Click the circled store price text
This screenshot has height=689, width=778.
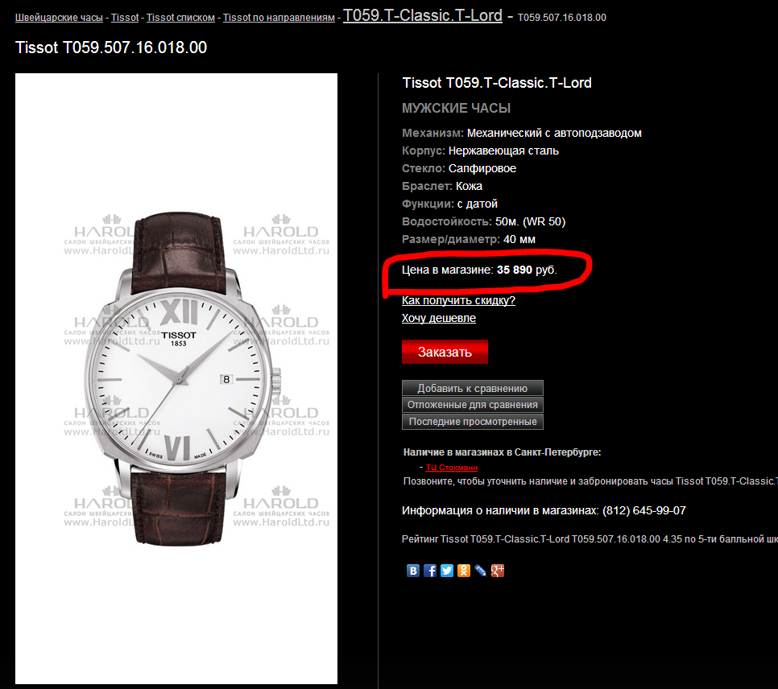pos(479,270)
